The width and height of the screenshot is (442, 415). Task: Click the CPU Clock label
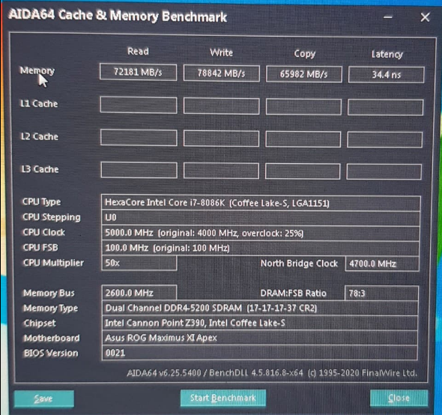tap(44, 232)
